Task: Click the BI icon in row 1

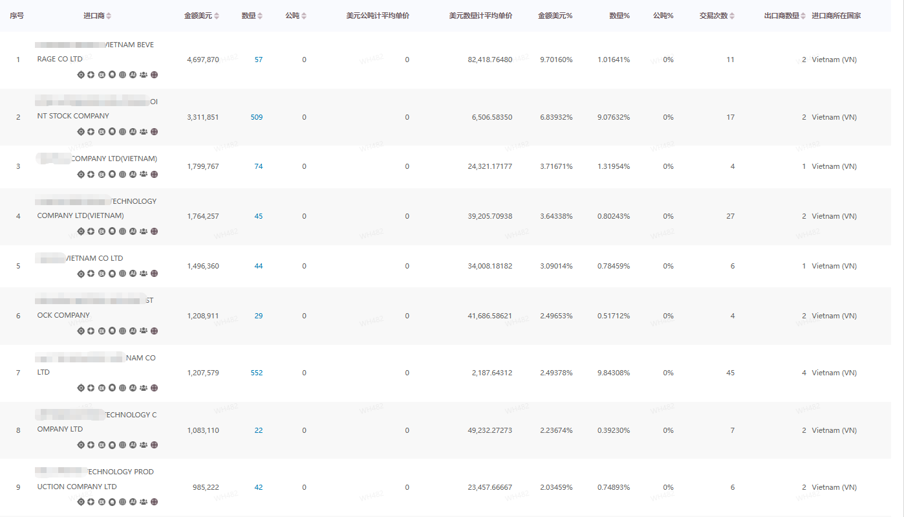Action: [102, 75]
